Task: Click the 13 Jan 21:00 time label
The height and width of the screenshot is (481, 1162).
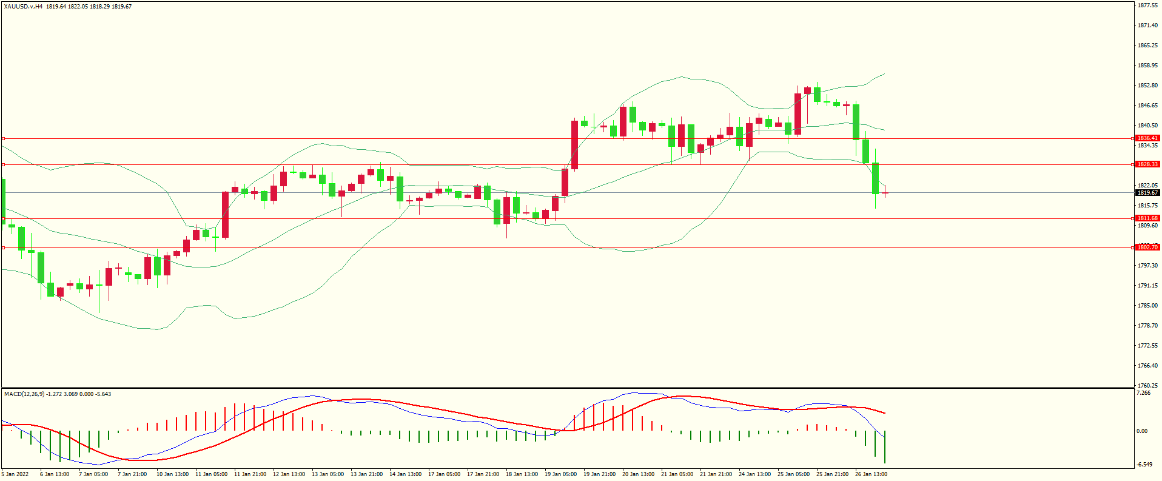Action: [366, 474]
